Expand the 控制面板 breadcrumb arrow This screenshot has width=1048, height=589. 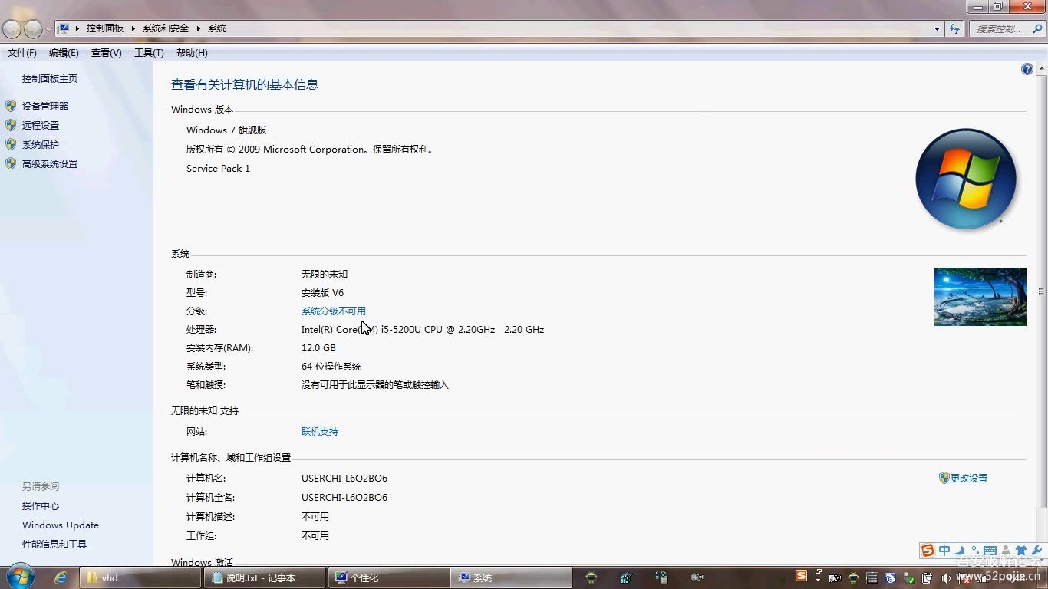pos(133,28)
